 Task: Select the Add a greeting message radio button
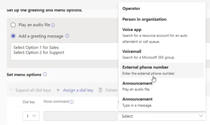[x=13, y=36]
